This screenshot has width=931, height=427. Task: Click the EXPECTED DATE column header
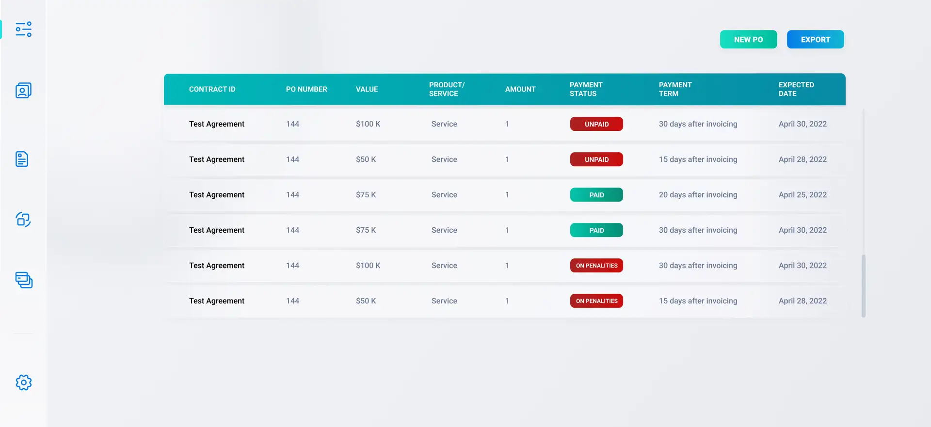tap(796, 89)
